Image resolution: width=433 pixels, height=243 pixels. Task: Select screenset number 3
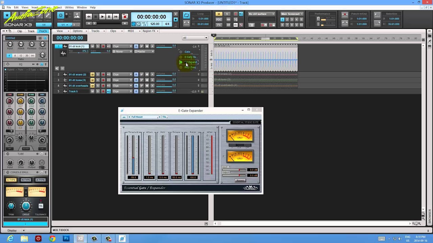(x=292, y=20)
